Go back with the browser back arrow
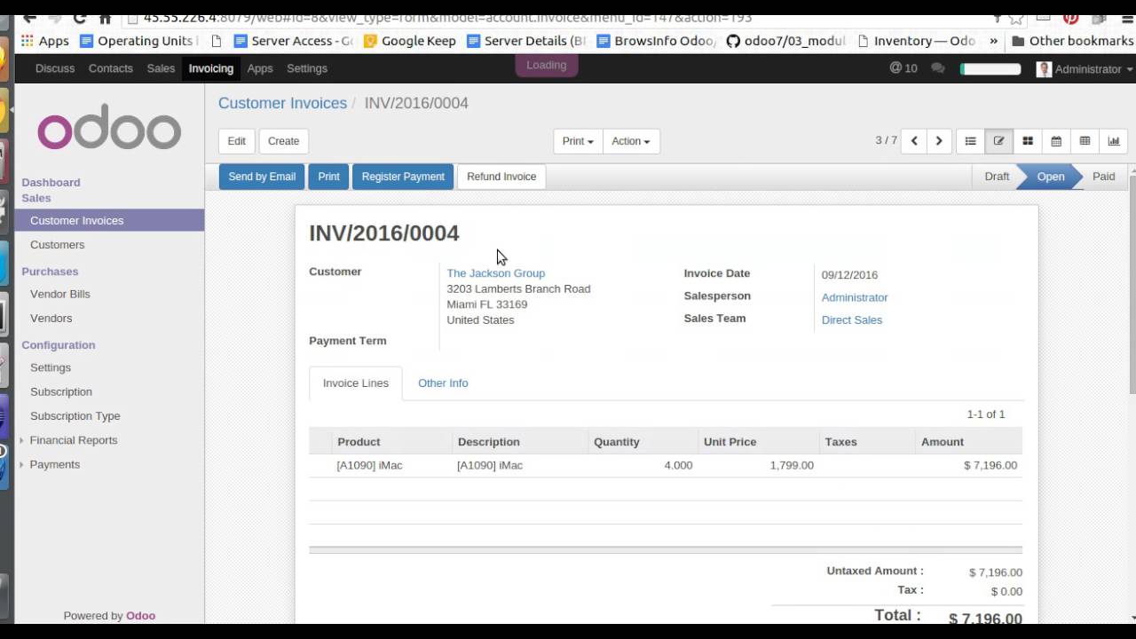The width and height of the screenshot is (1136, 639). click(29, 17)
